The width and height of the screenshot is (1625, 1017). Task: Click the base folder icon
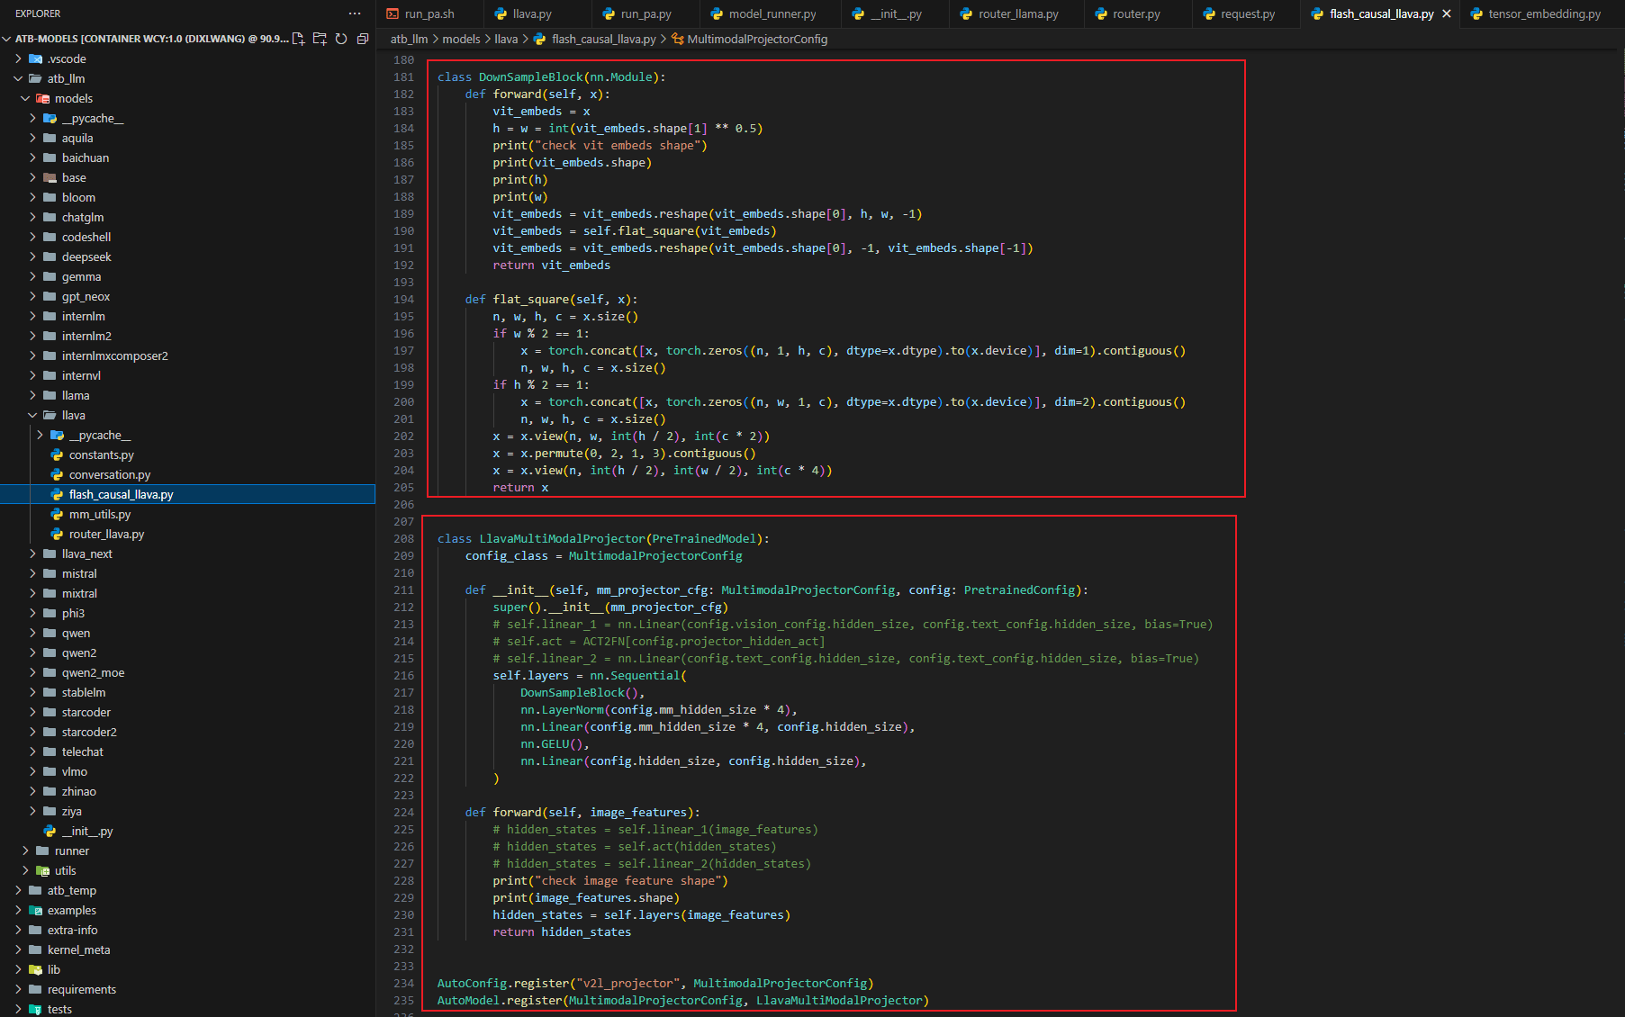tap(50, 177)
